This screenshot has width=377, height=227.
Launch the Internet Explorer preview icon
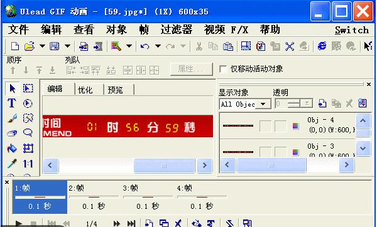(x=322, y=46)
